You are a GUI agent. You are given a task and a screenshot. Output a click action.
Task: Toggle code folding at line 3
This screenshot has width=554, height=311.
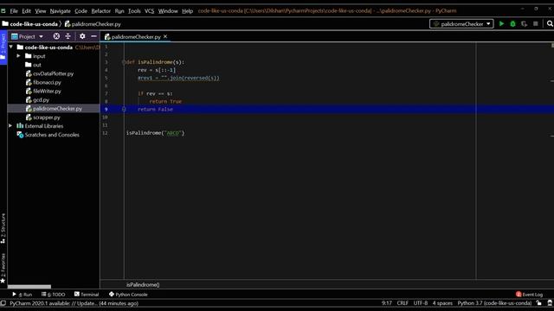124,62
